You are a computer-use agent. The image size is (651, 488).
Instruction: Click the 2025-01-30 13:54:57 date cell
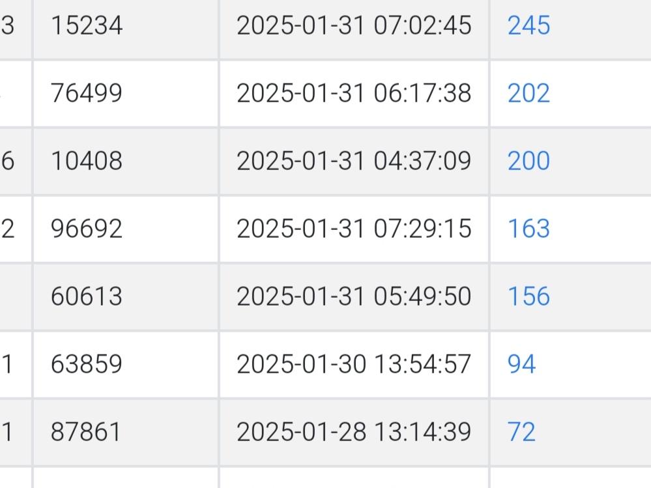354,364
